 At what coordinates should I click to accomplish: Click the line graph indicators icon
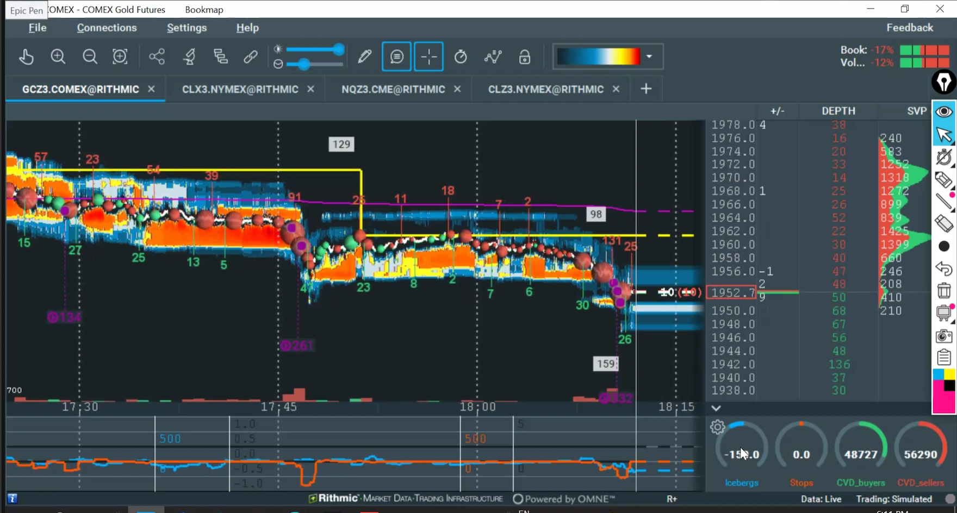point(493,57)
